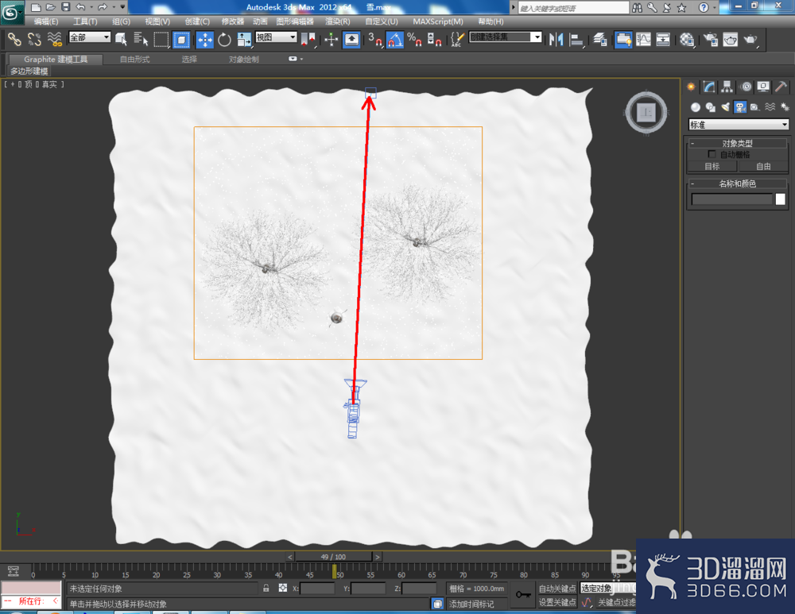Open the camera type dropdown 标准
The height and width of the screenshot is (614, 795).
(x=739, y=125)
